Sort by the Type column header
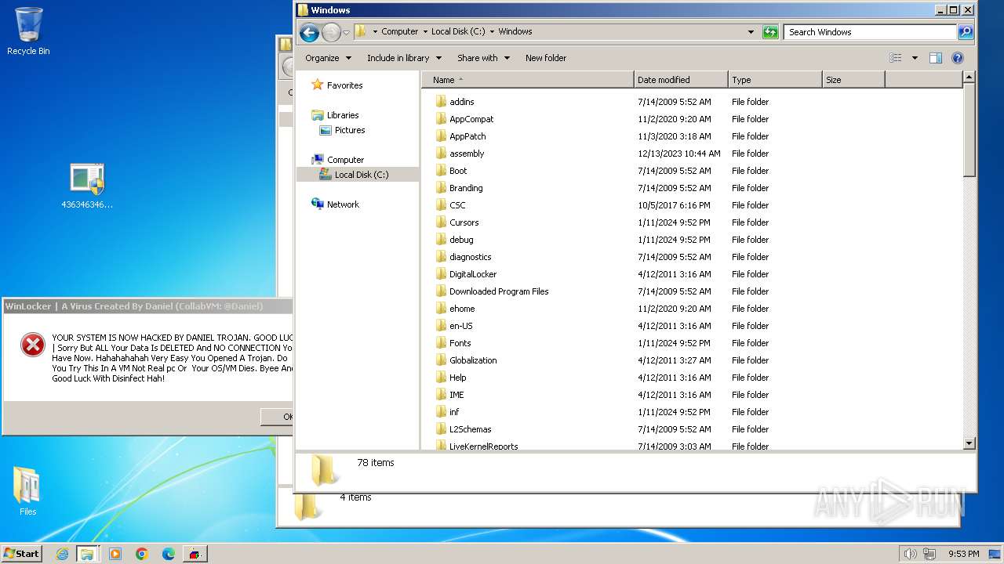This screenshot has width=1004, height=564. (775, 80)
